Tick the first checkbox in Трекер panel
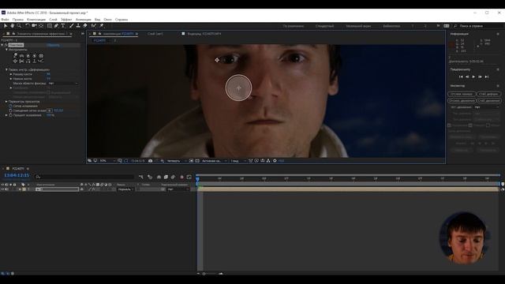The image size is (505, 284). 449,125
